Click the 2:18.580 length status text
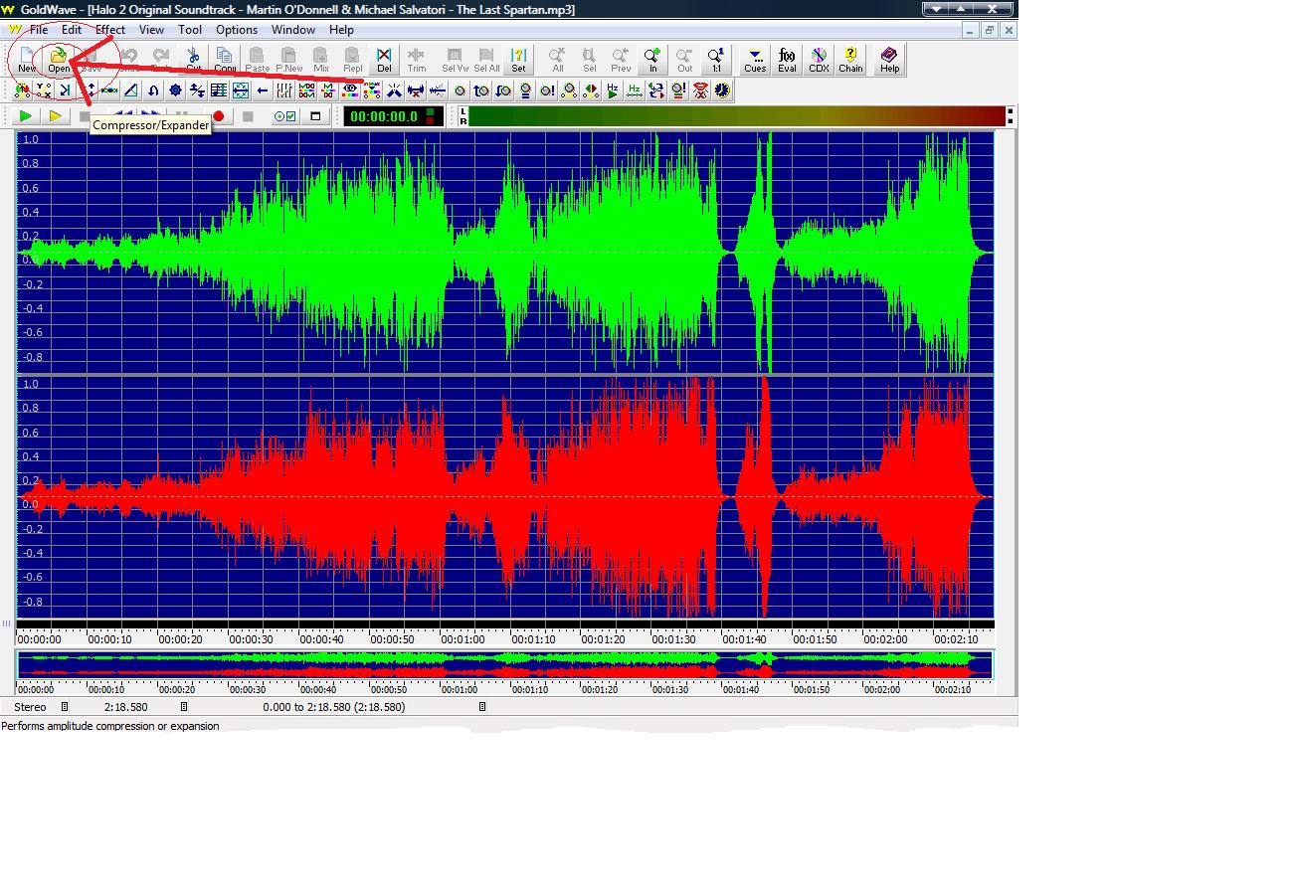Screen dimensions: 1296x886 [x=125, y=707]
